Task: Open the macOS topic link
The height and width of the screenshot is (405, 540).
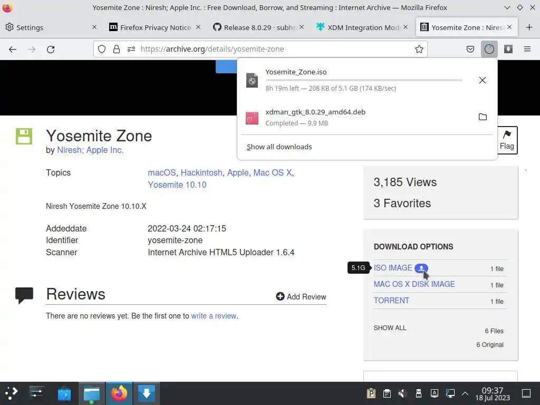Action: (x=161, y=172)
